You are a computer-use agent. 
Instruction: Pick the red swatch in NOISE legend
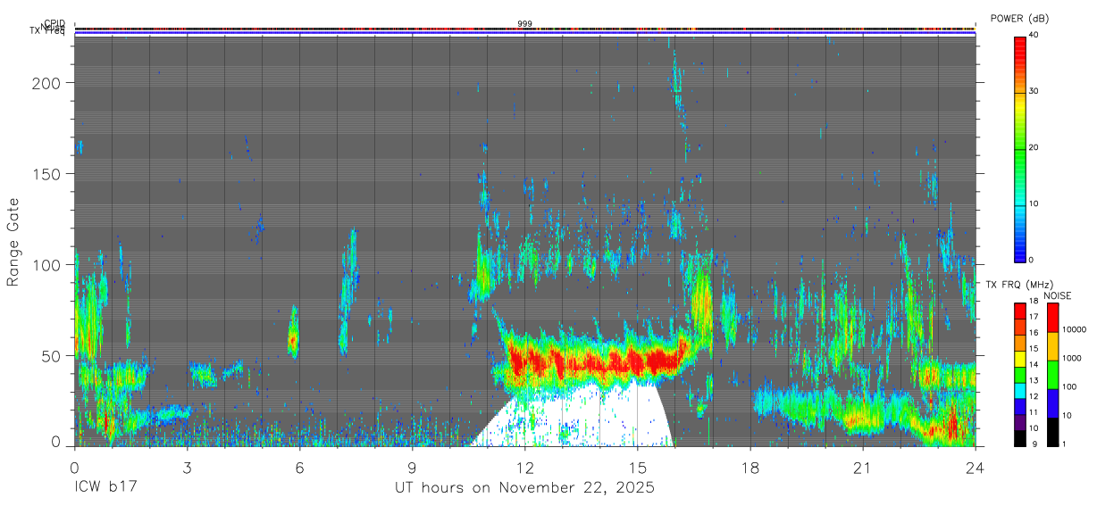click(1051, 318)
